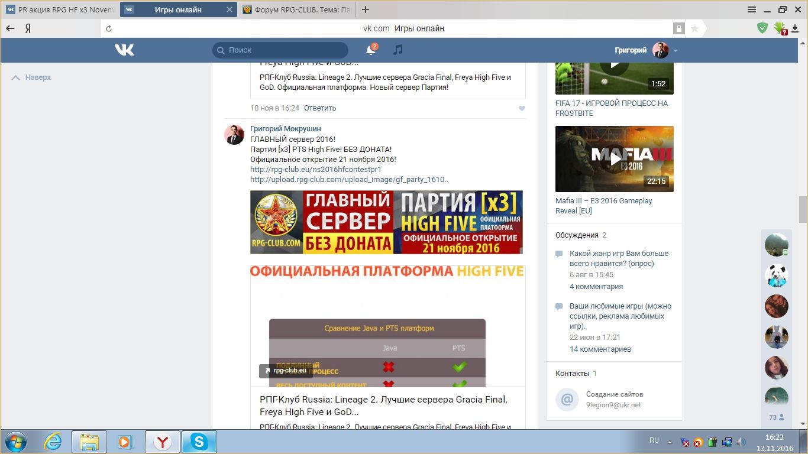Click the network tray icon

(x=727, y=442)
